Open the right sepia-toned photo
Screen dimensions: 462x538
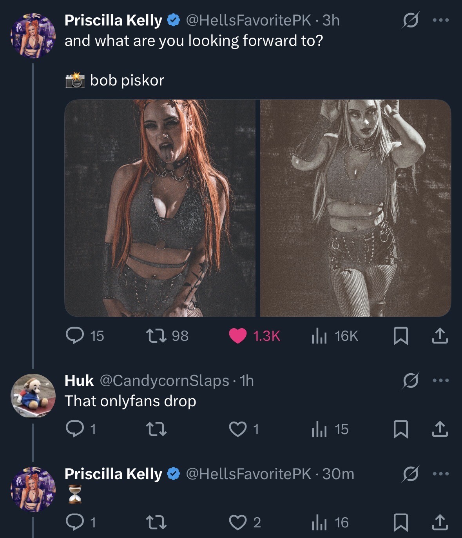coord(355,208)
